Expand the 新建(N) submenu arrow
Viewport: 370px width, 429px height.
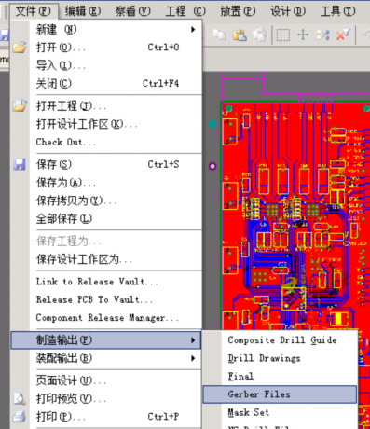(x=193, y=30)
